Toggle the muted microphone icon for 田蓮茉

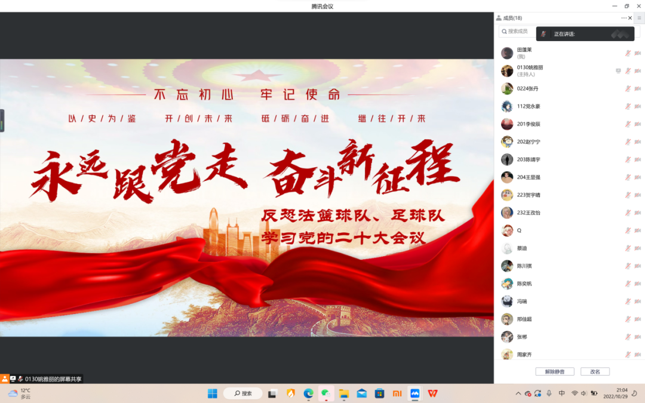628,53
